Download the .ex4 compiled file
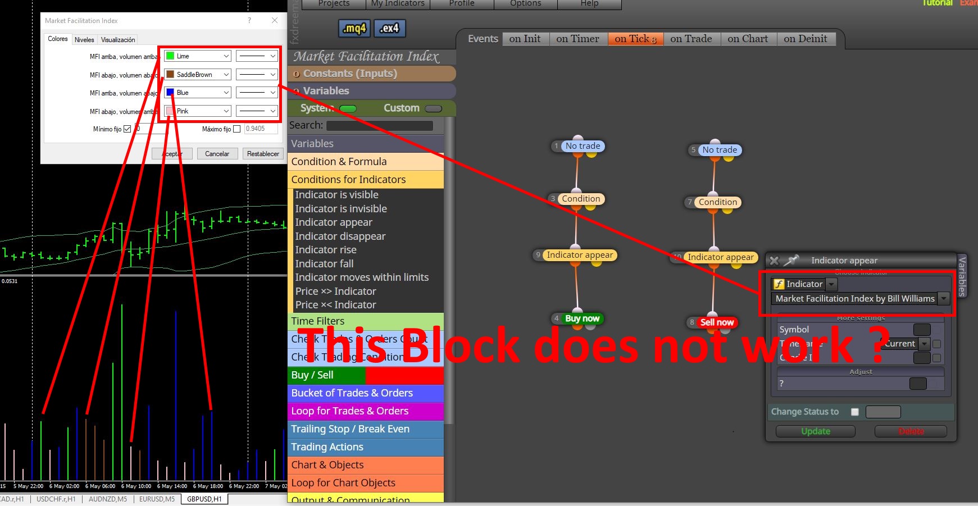The image size is (978, 506). (389, 28)
